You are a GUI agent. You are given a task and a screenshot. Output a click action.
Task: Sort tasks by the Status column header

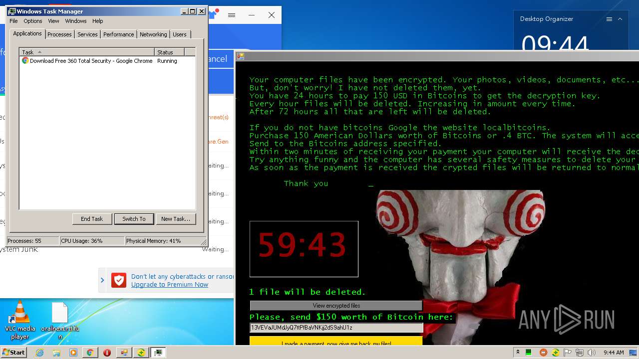pyautogui.click(x=170, y=52)
